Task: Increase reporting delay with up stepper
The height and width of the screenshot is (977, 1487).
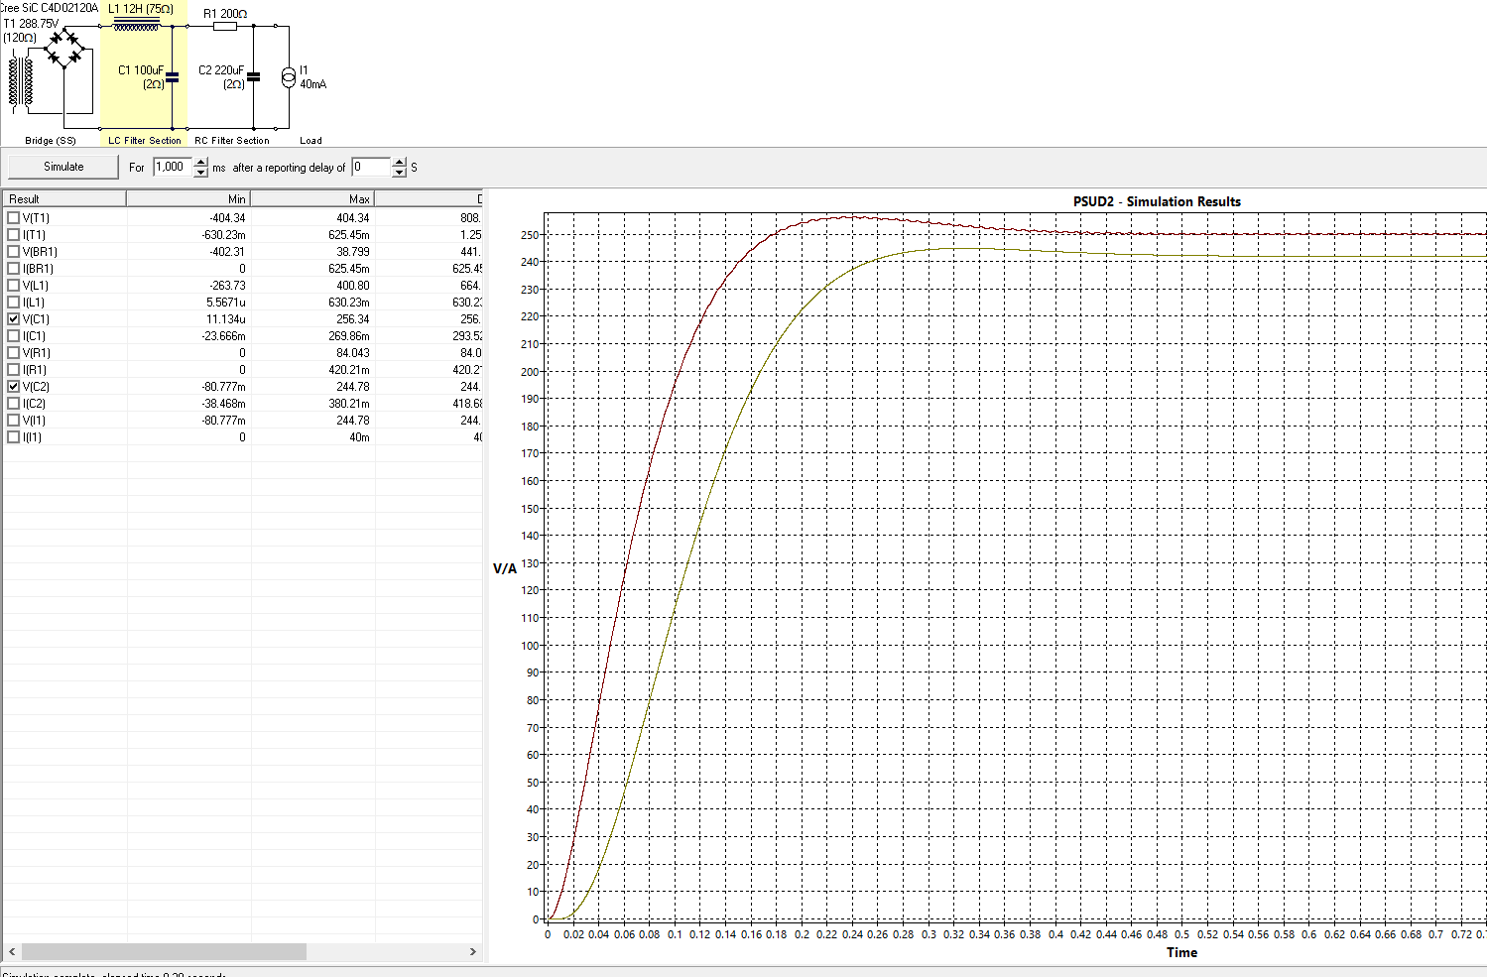Action: pos(399,163)
